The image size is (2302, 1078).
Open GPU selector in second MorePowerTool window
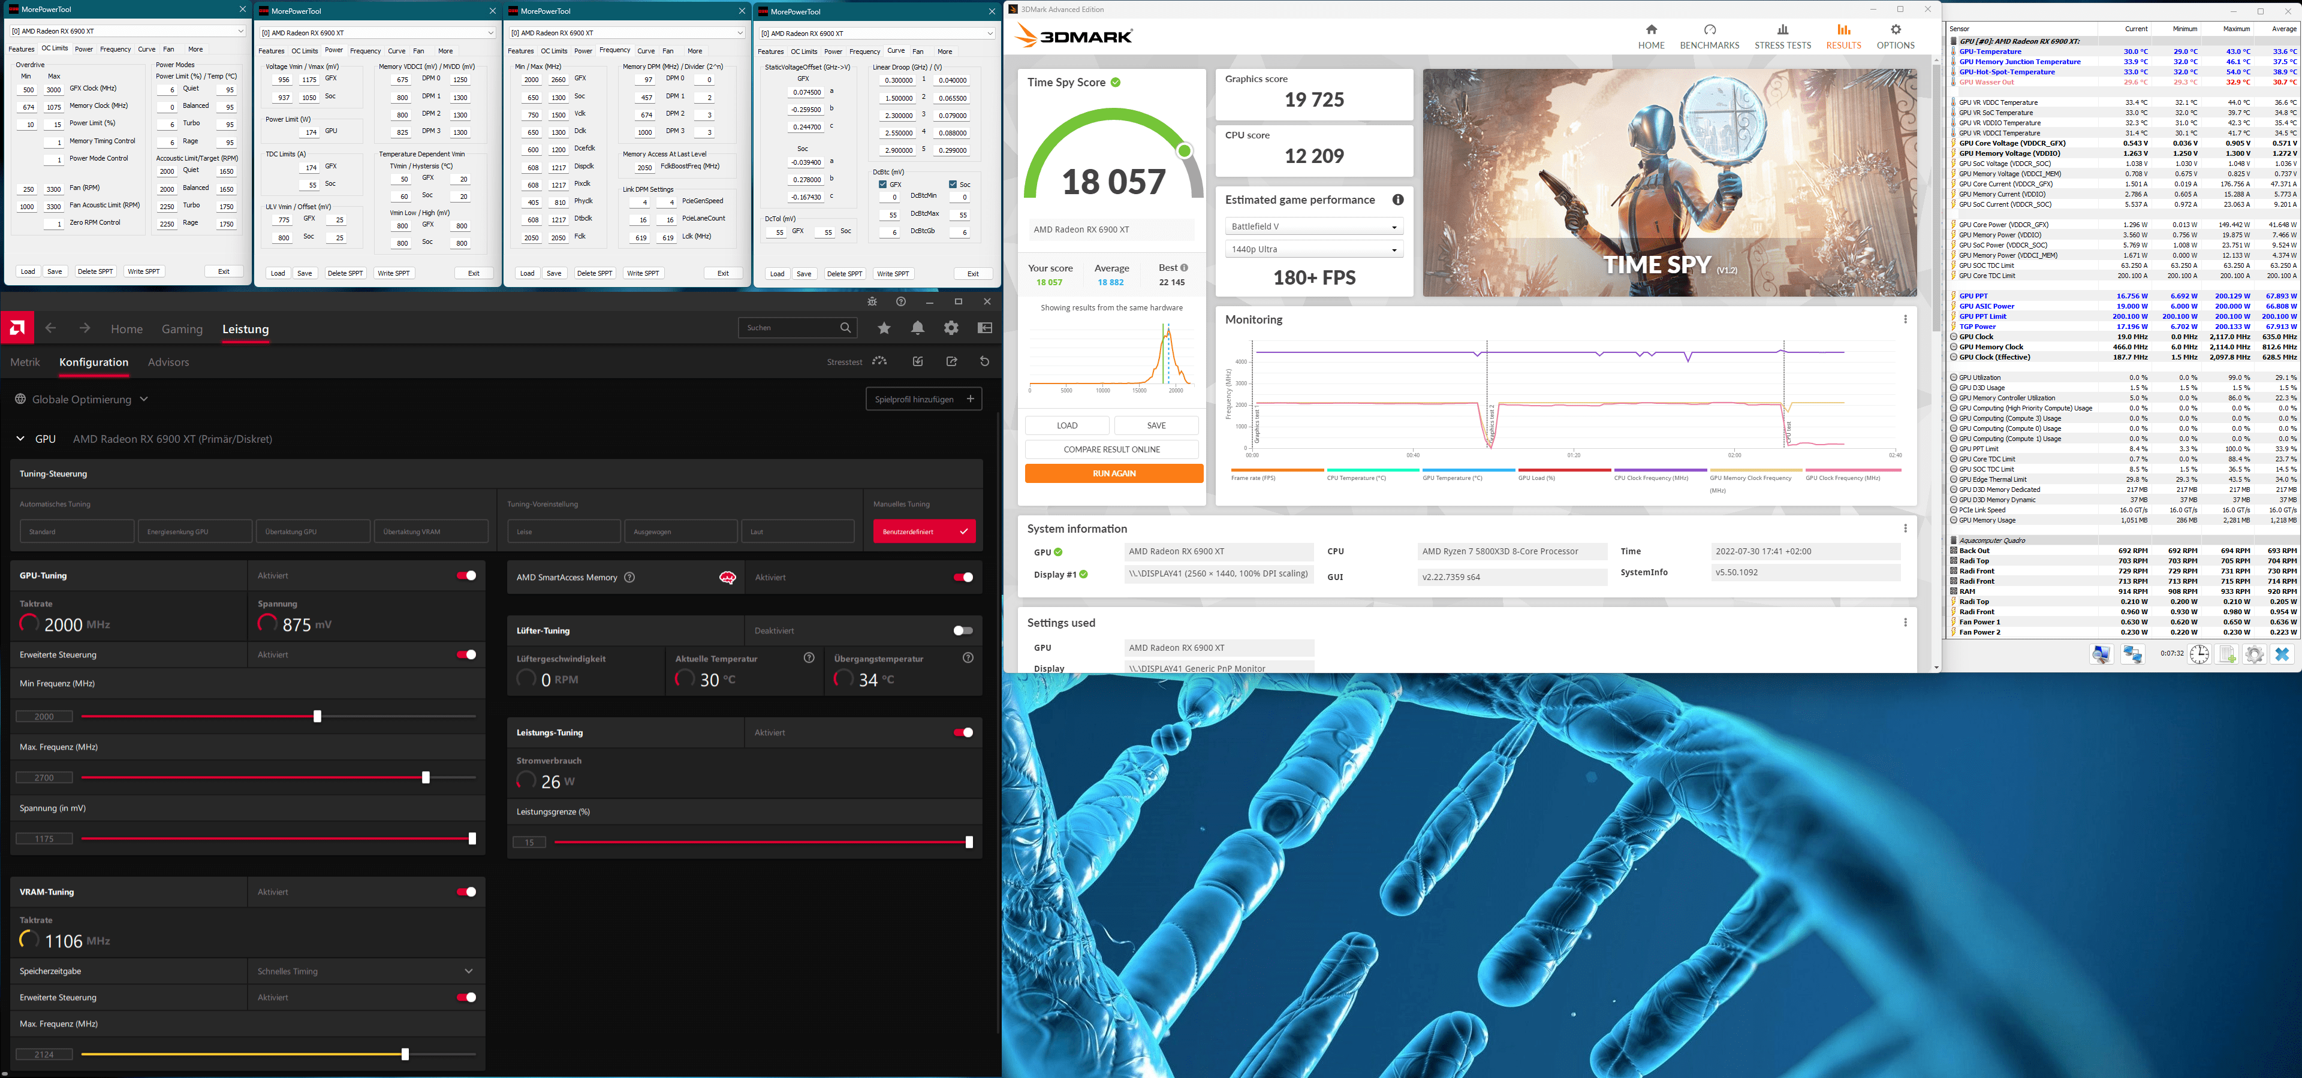point(377,33)
